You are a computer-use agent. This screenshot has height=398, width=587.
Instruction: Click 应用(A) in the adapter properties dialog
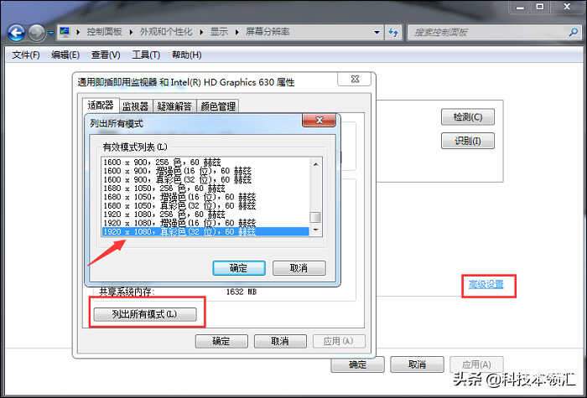pyautogui.click(x=339, y=341)
